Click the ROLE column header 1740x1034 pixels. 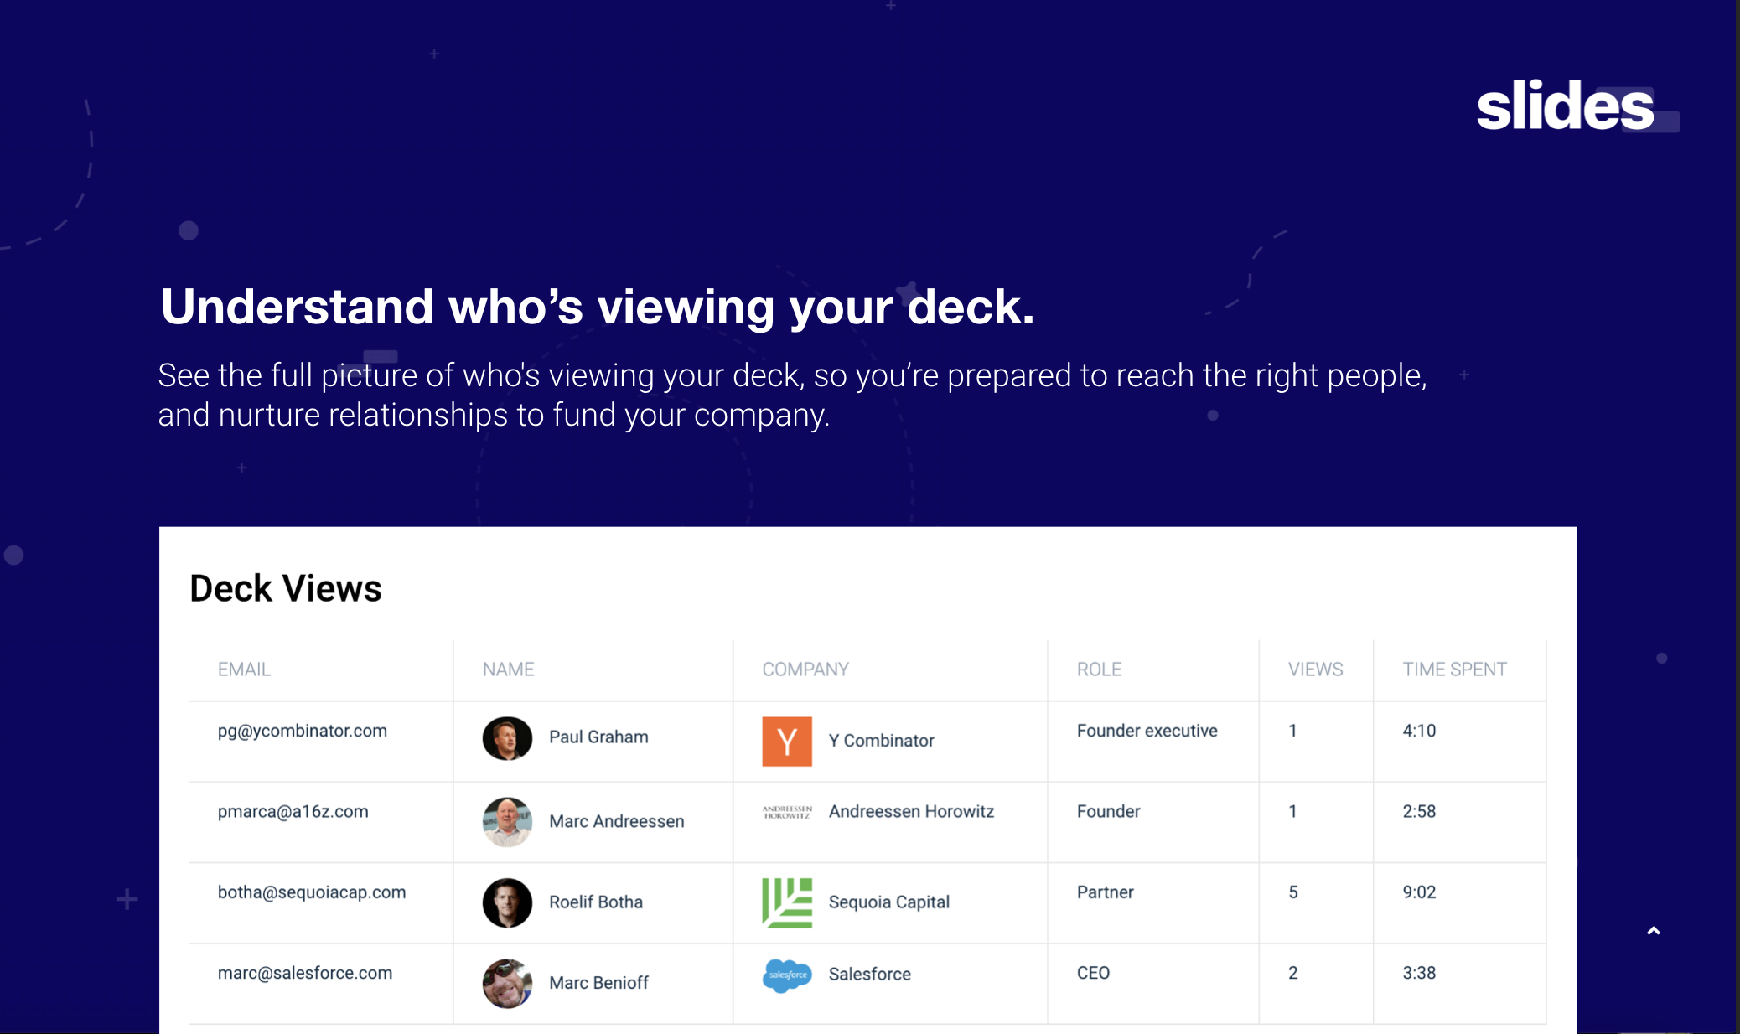(1099, 670)
